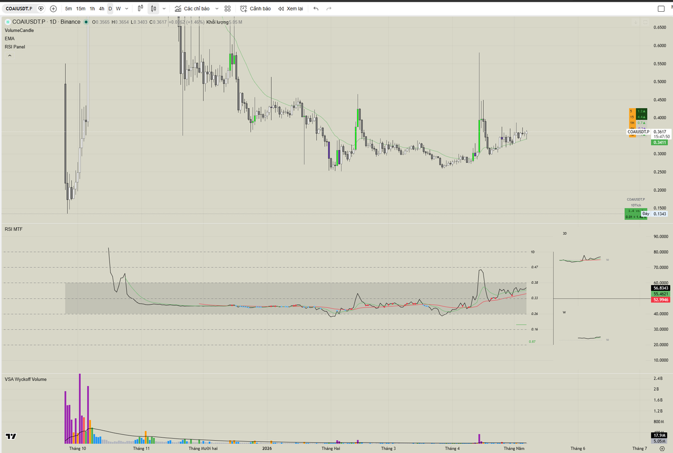Click the Tháng 11 time axis label
This screenshot has height=453, width=673.
click(x=141, y=449)
